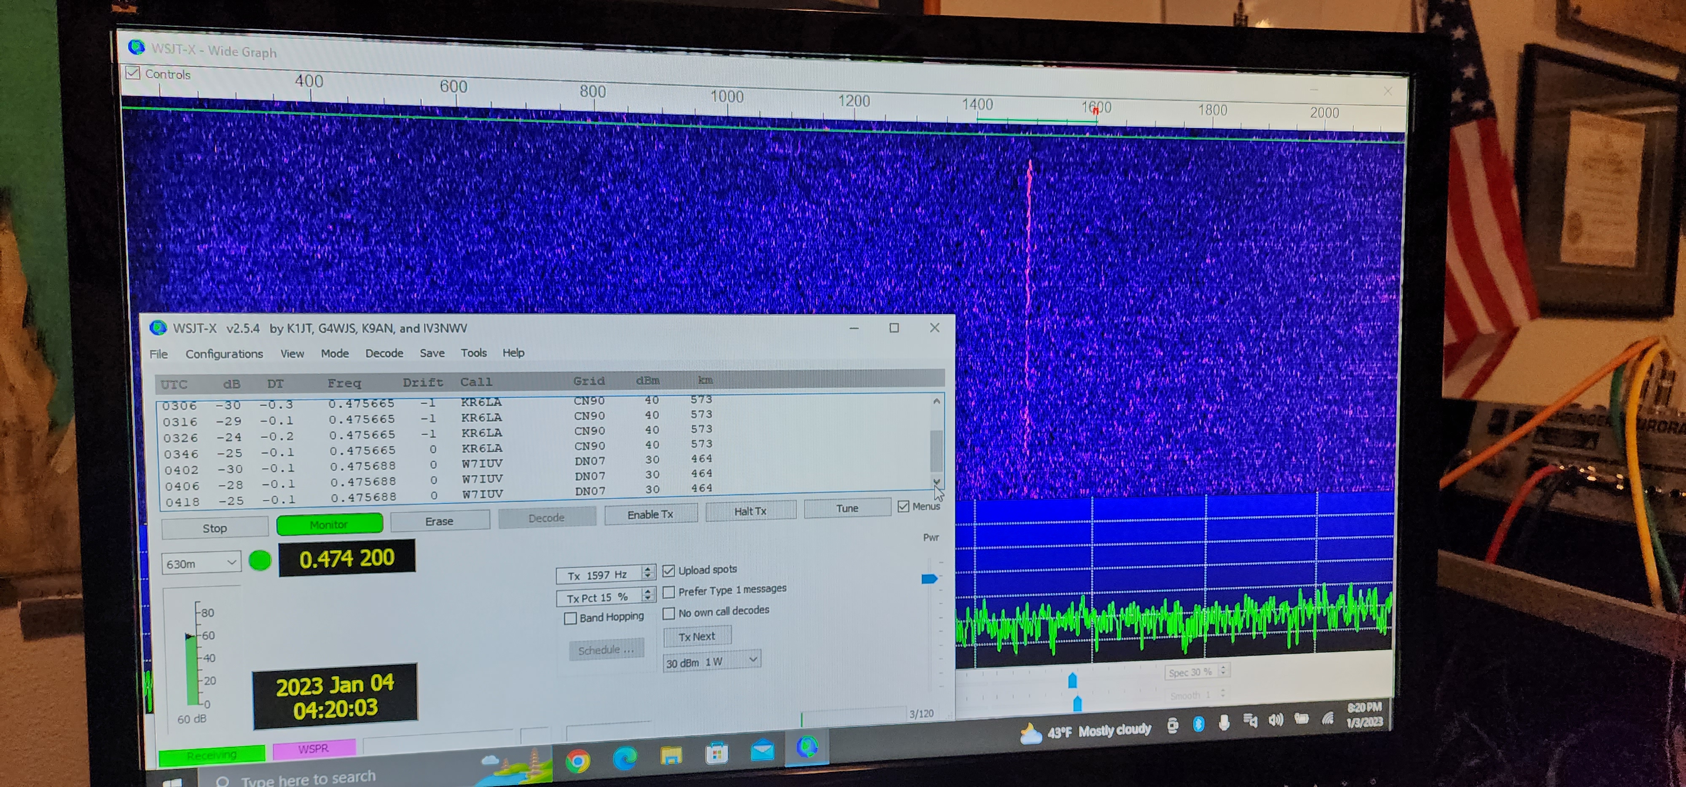
Task: Click the microphone tray icon
Action: coord(1224,722)
